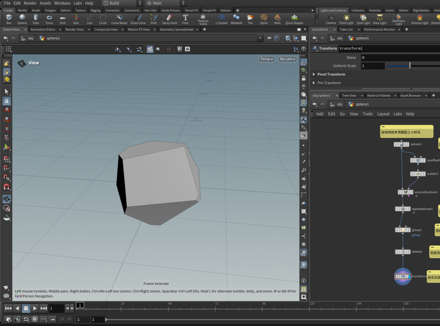The image size is (440, 326).
Task: Expand the Pivot Transform section
Action: coord(331,74)
